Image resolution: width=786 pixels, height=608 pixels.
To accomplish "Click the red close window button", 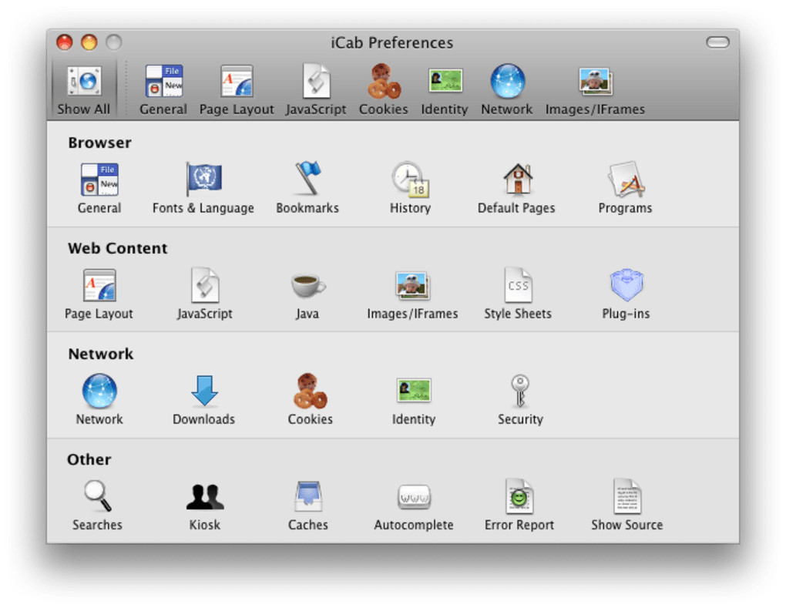I will click(64, 42).
